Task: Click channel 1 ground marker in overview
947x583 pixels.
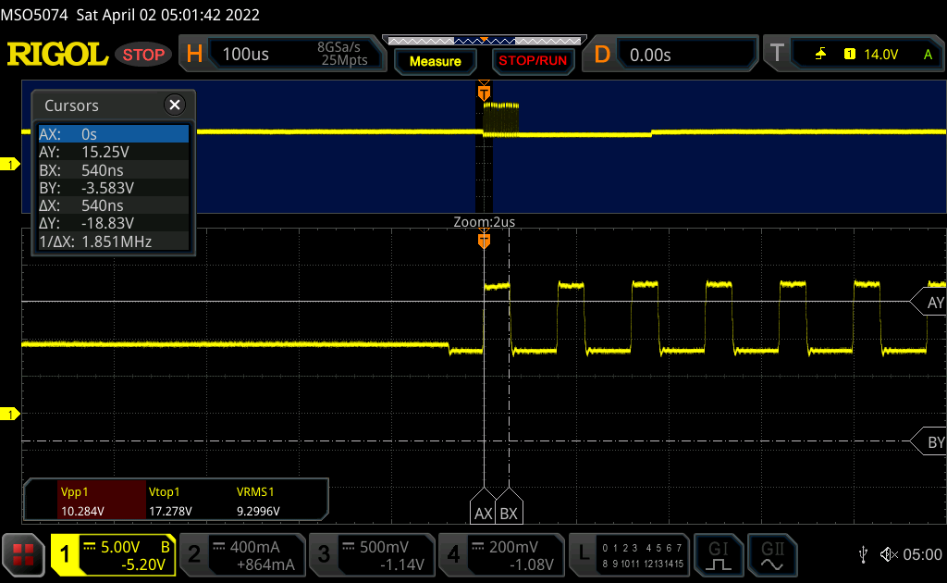Action: [9, 164]
